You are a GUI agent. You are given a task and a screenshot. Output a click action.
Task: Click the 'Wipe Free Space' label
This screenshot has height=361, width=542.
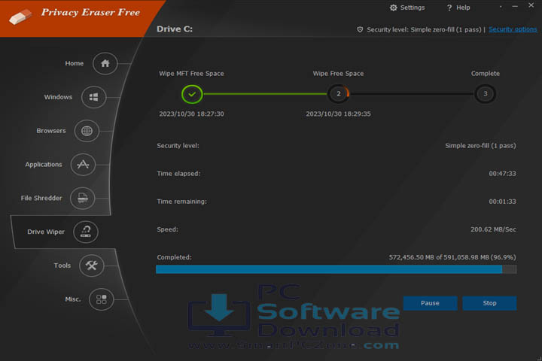click(x=338, y=74)
